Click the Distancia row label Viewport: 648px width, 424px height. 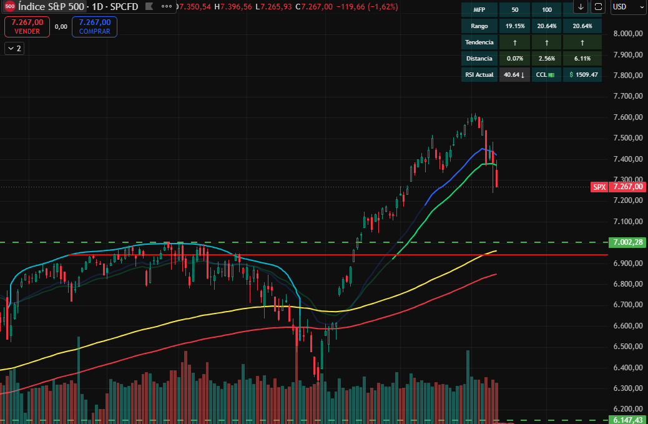(479, 58)
